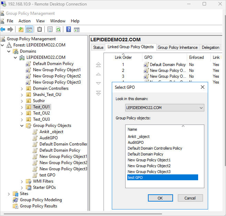Click the Test_OU1 organizational unit icon
The height and width of the screenshot is (216, 226).
coord(29,107)
